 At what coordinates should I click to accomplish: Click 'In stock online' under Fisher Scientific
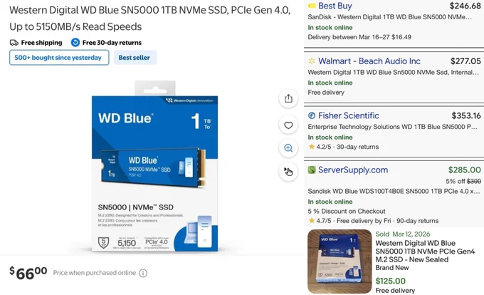[330, 137]
